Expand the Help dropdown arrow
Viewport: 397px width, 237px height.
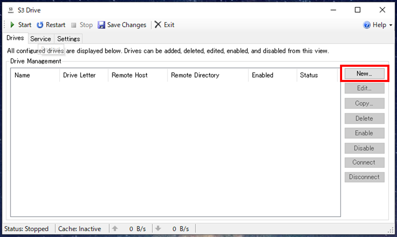[x=391, y=25]
